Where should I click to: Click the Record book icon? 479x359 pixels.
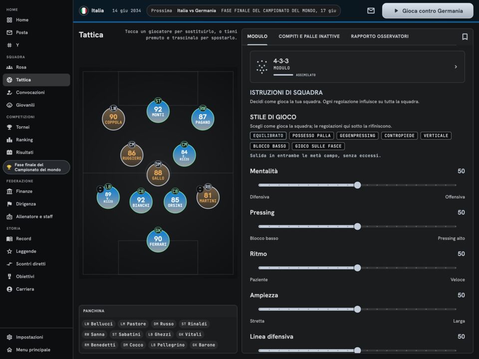click(x=9, y=239)
